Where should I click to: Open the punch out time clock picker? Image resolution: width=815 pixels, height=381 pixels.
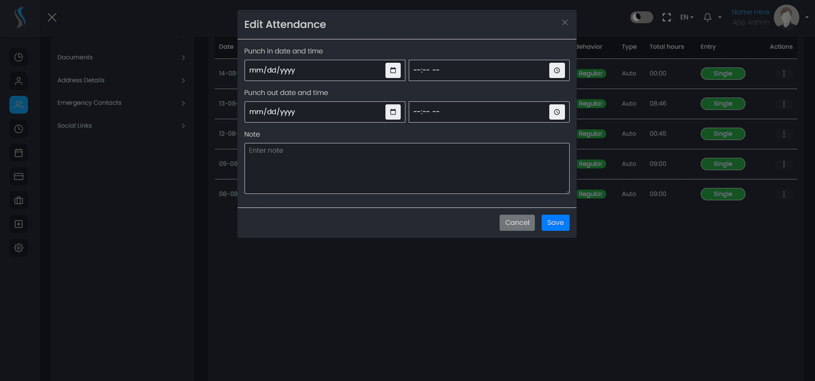(x=557, y=112)
